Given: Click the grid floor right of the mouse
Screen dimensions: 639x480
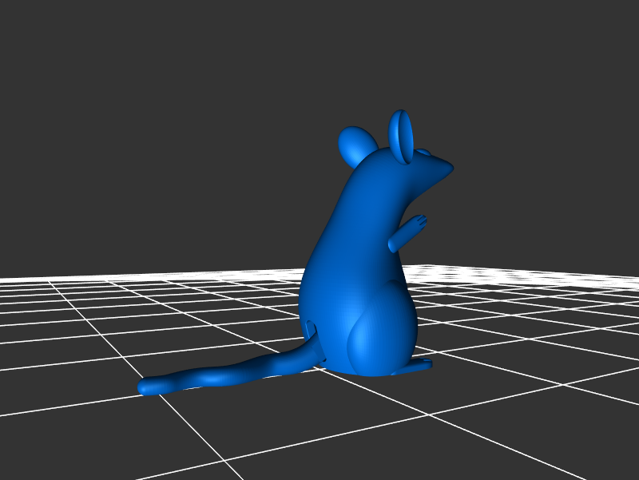Looking at the screenshot, I should pos(519,335).
